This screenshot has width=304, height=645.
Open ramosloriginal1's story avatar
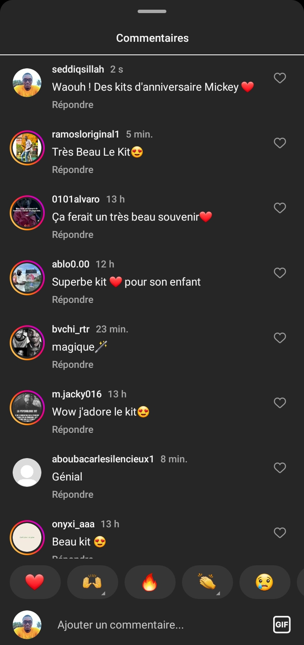click(x=27, y=148)
